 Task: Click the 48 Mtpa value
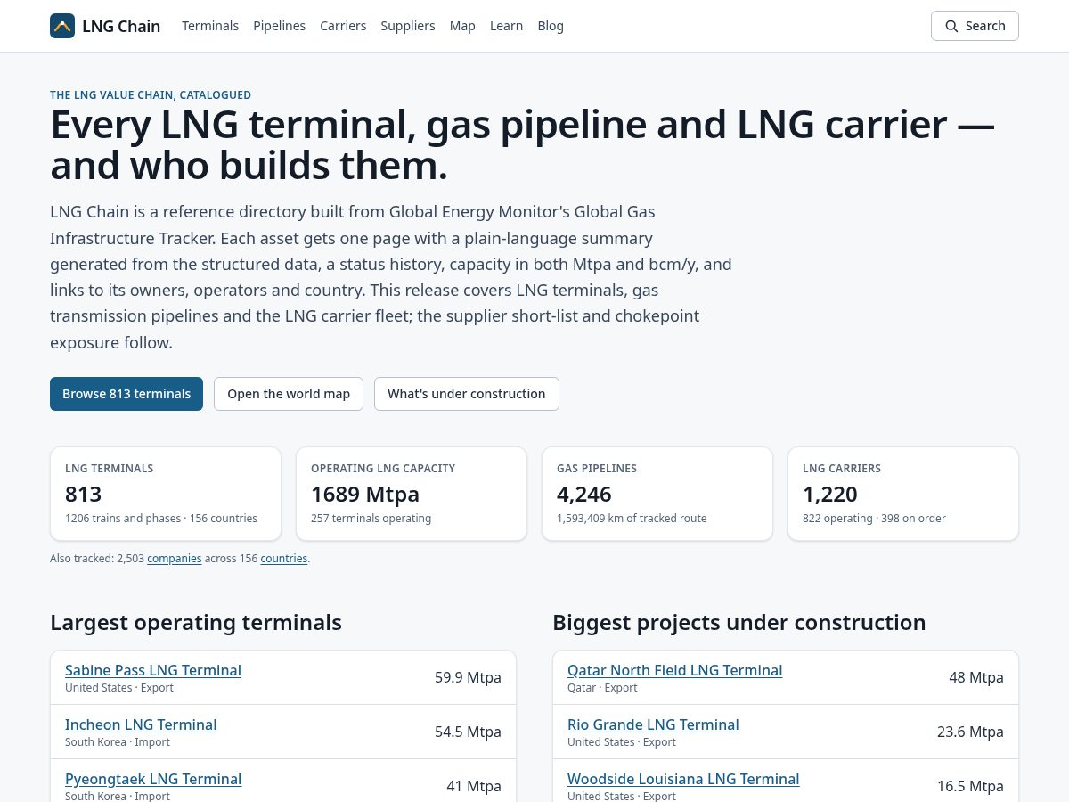coord(976,677)
